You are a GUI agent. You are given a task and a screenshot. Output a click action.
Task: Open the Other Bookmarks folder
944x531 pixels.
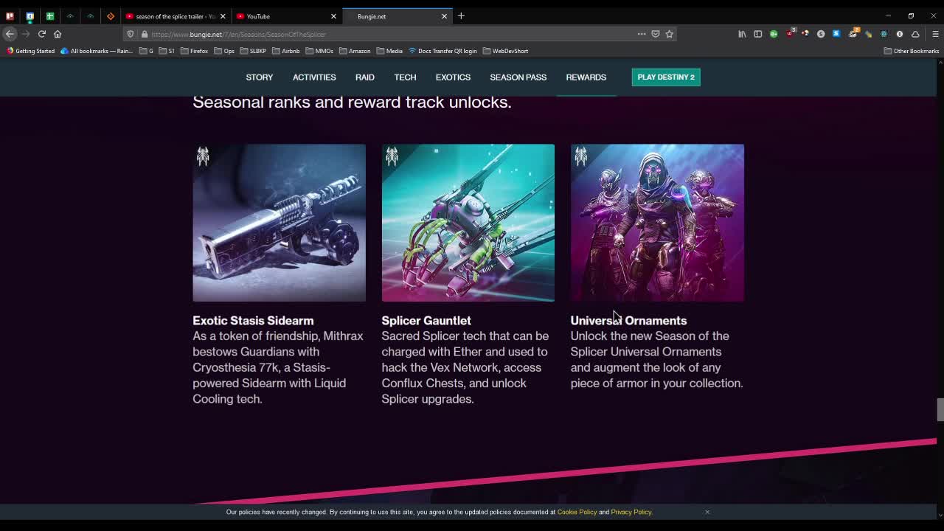(x=912, y=51)
